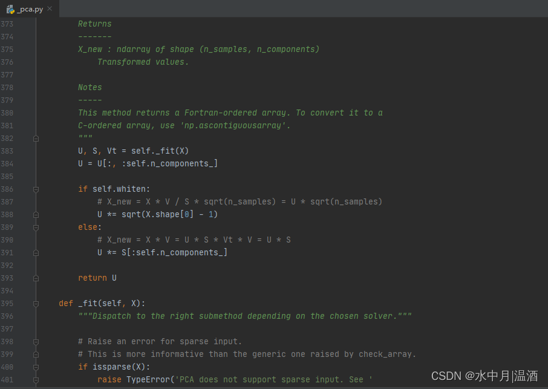The width and height of the screenshot is (548, 389).
Task: Click the 'Notes' docstring heading
Action: pos(90,87)
